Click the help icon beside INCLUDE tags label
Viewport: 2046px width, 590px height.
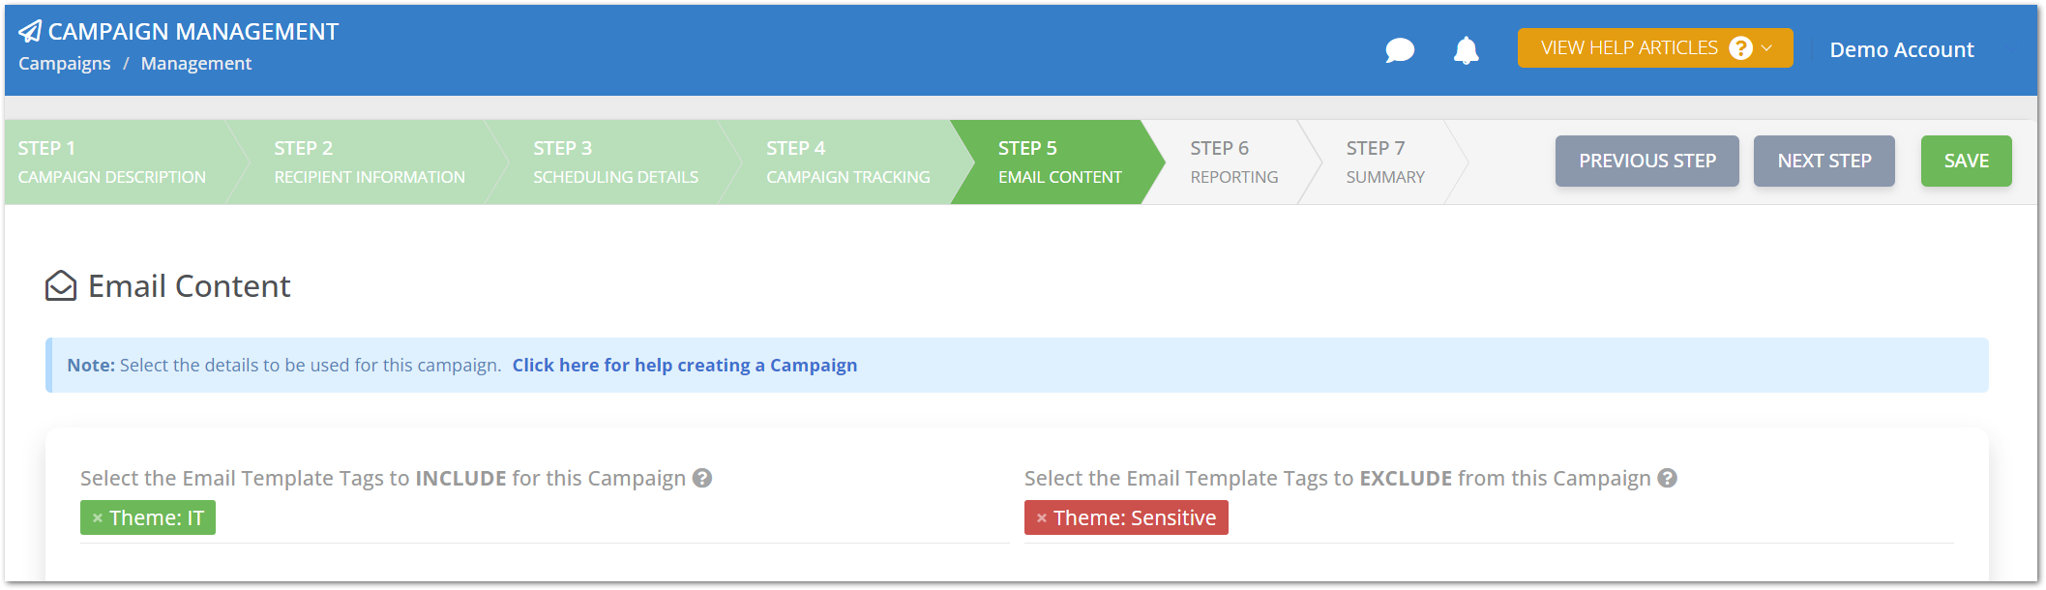click(x=702, y=478)
